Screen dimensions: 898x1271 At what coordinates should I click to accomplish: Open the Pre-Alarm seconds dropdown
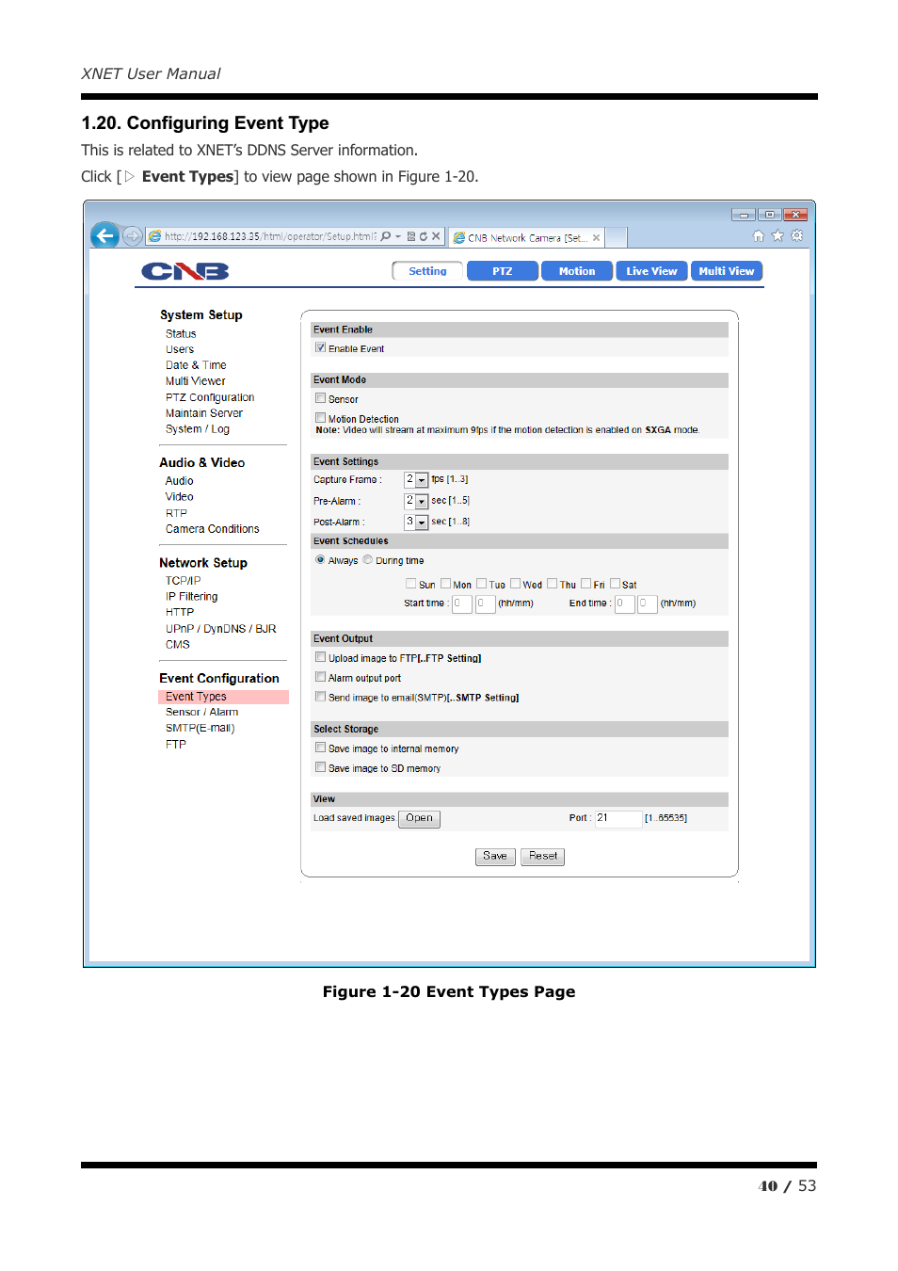(416, 501)
